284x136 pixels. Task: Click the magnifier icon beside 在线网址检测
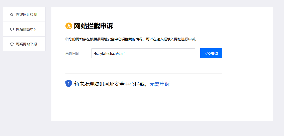tap(12, 15)
